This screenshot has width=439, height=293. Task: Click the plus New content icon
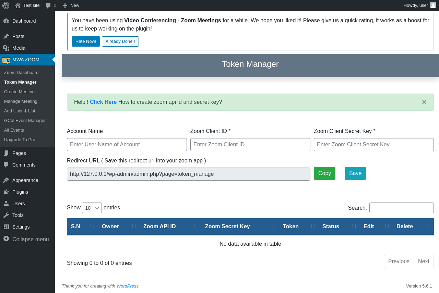65,5
